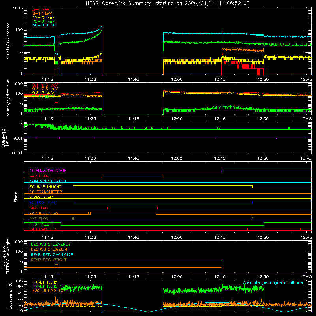Click the 0.8-7 MeV legend label
Screen dimensions: 316x316
pyautogui.click(x=43, y=93)
